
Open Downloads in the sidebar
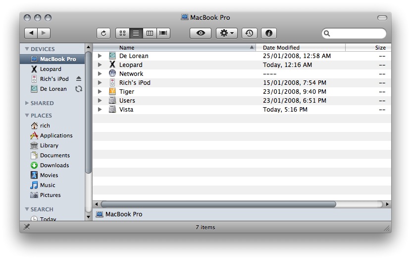pyautogui.click(x=52, y=165)
